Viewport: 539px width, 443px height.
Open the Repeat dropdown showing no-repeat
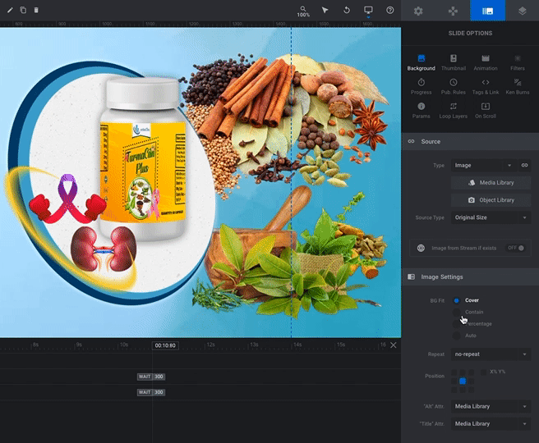click(491, 354)
